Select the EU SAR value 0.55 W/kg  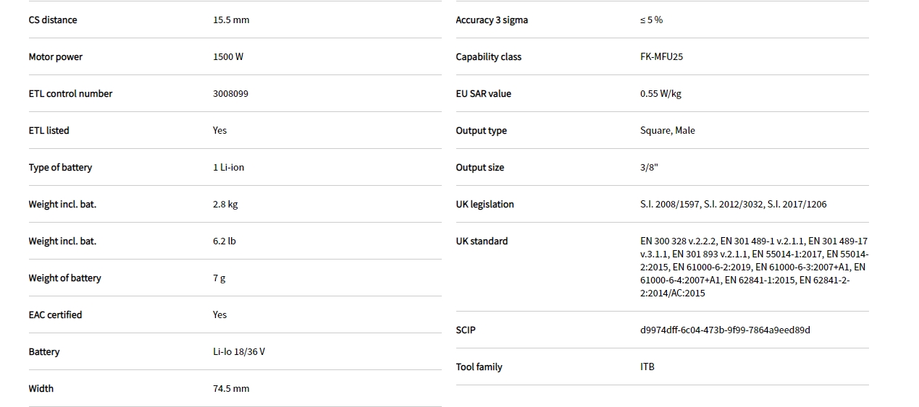tap(660, 94)
